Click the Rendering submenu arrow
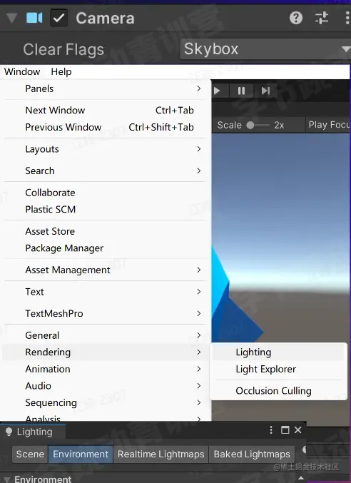The image size is (351, 483). coord(199,352)
